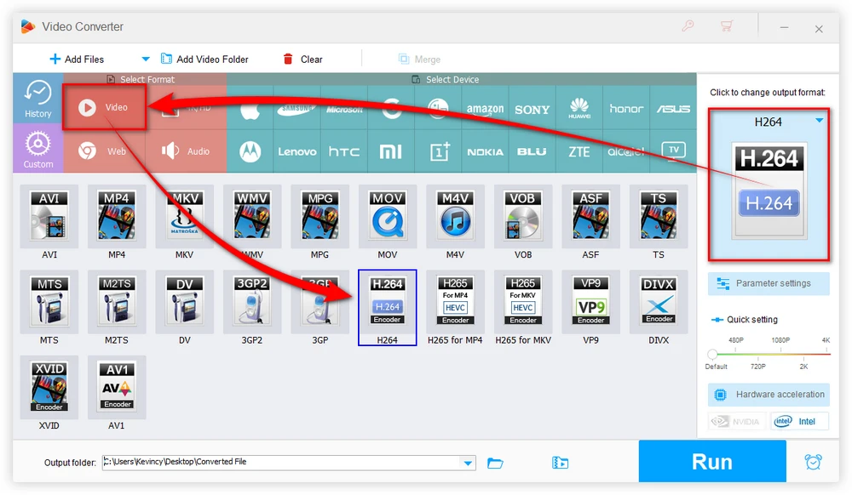Open the History panel
852x495 pixels.
[x=38, y=99]
